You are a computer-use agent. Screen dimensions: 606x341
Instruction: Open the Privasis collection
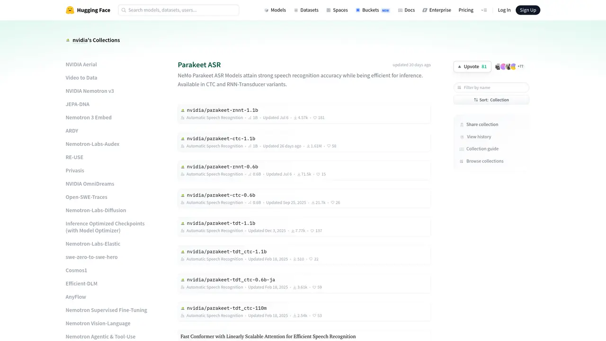tap(75, 170)
